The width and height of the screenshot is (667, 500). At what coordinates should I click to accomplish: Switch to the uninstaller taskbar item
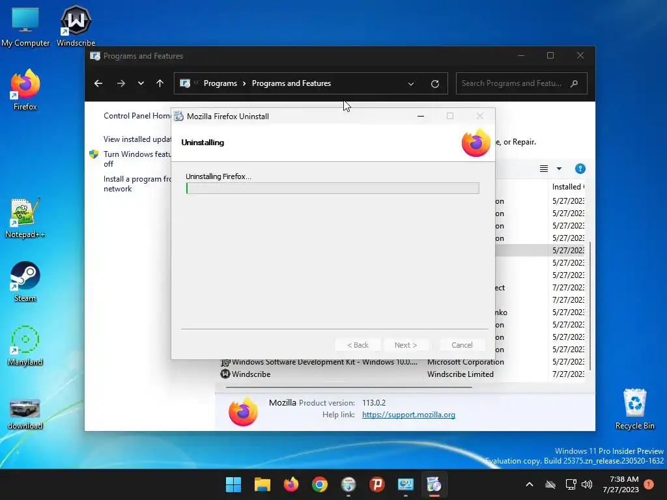[434, 484]
